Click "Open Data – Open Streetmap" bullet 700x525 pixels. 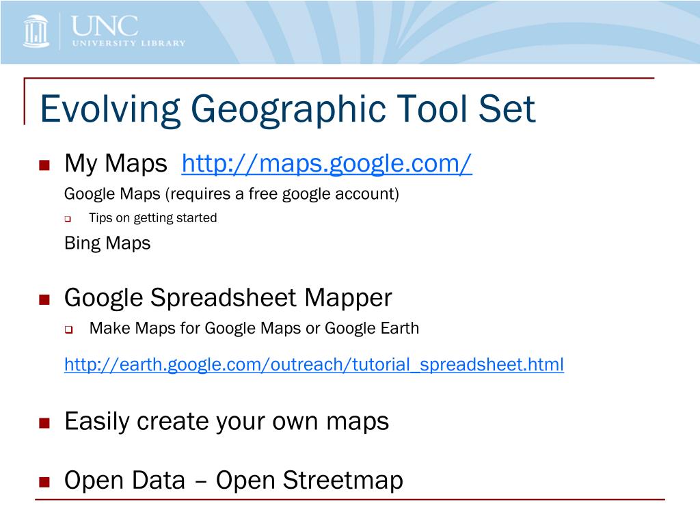[x=234, y=481]
